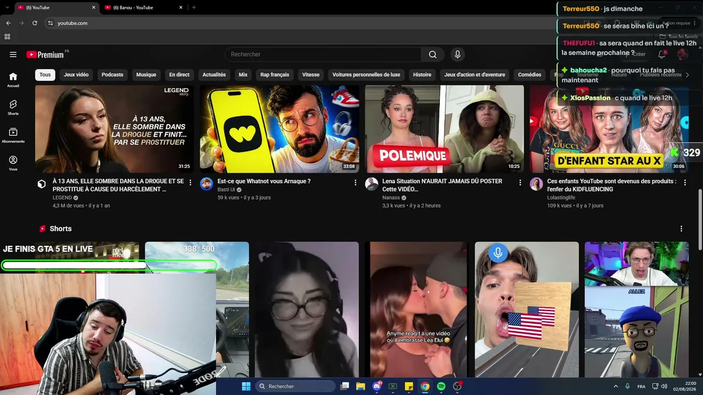Viewport: 703px width, 395px height.
Task: Open the Shorts section options menu
Action: [682, 229]
